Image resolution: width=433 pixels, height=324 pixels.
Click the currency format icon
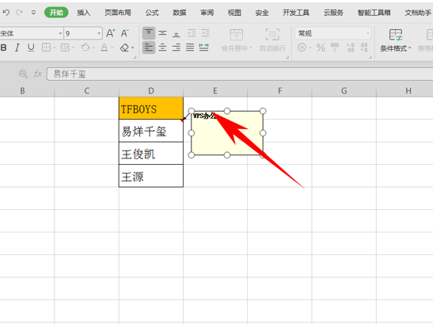(302, 48)
